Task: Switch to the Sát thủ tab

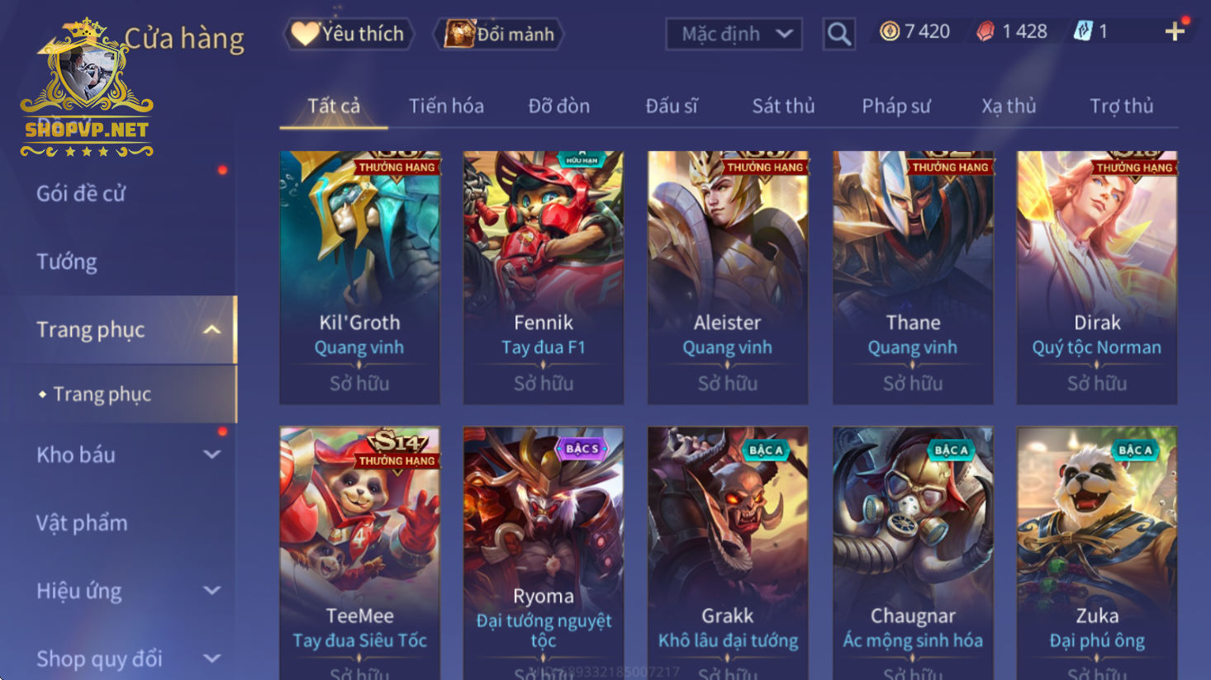Action: [x=783, y=106]
